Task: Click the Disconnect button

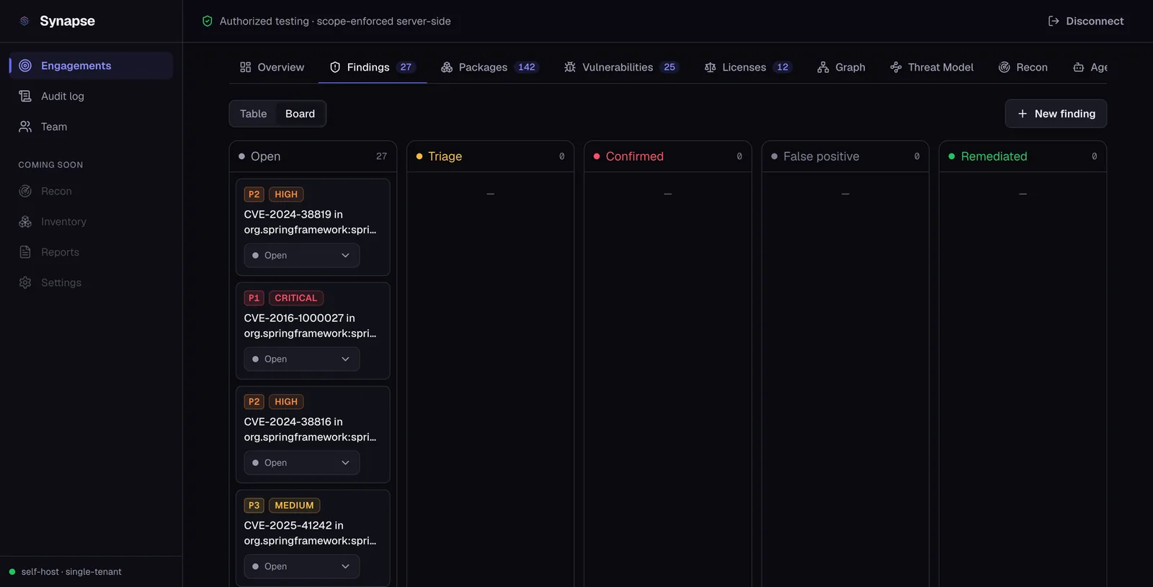Action: tap(1085, 21)
